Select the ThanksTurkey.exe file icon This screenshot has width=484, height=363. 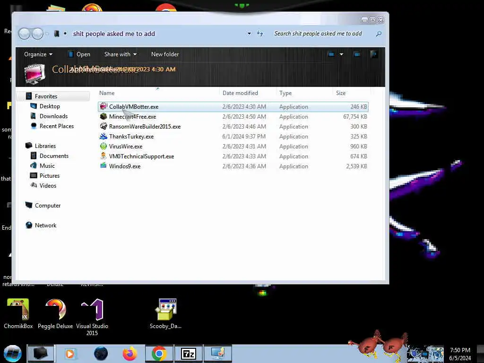[x=104, y=136]
